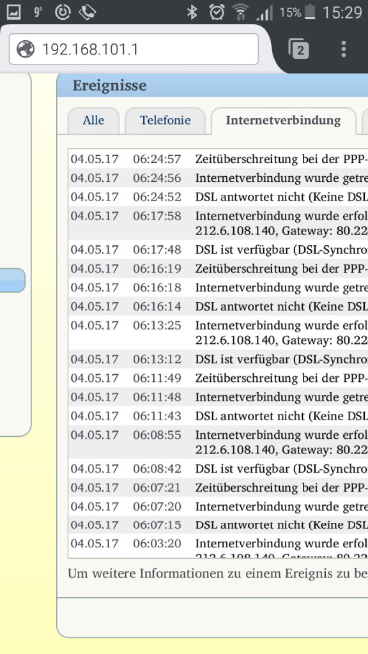
Task: Tap the phone call status icon
Action: (x=87, y=12)
